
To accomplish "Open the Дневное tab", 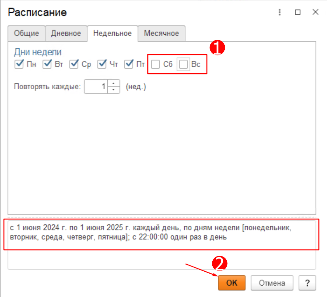I will click(x=66, y=34).
